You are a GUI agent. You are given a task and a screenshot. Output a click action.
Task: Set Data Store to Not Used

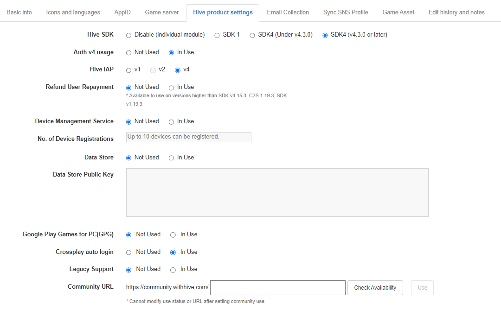[x=129, y=158]
